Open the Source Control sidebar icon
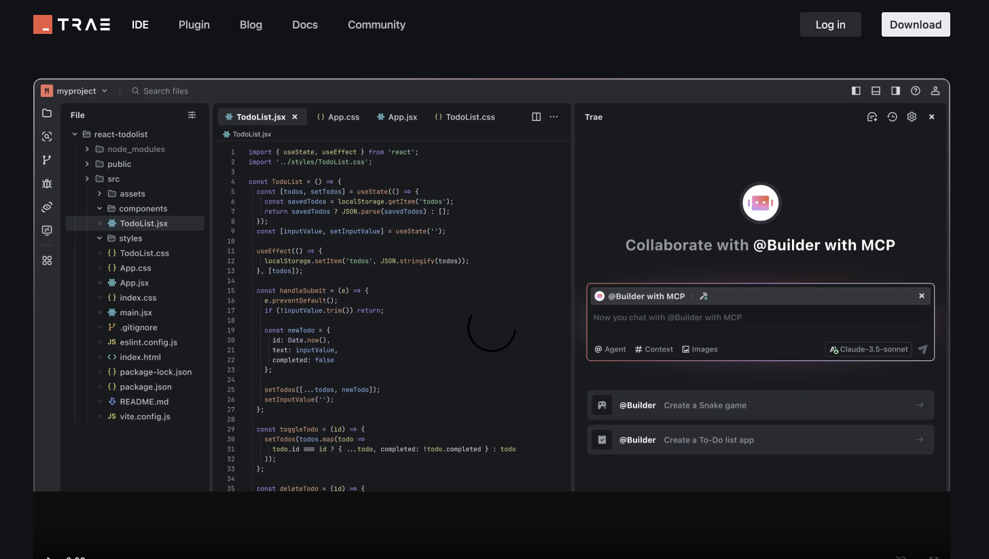 click(47, 160)
